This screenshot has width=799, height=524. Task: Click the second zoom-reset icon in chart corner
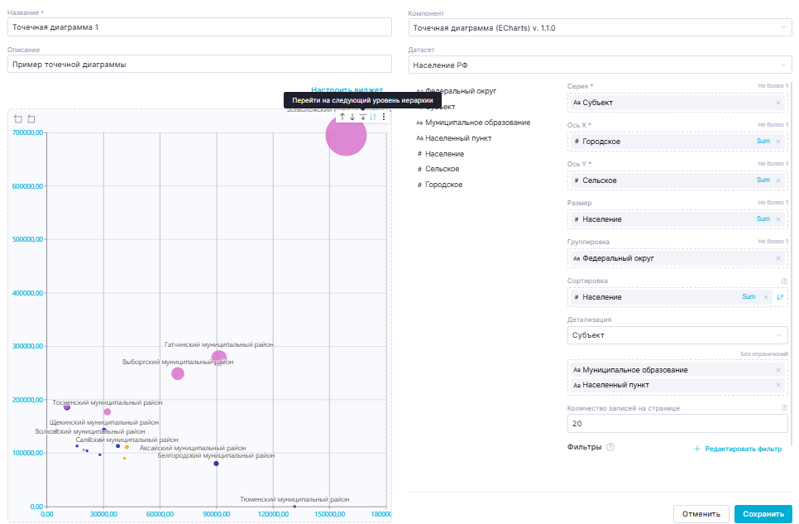(x=31, y=119)
